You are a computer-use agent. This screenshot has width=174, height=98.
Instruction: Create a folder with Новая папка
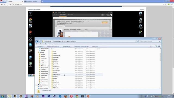95,46
